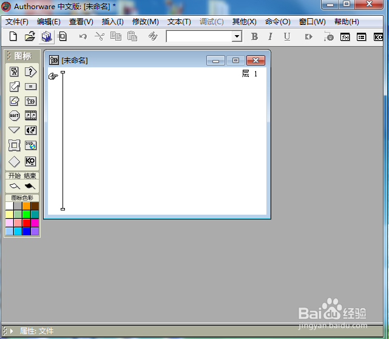Open the Variables window icon
The image size is (389, 339).
point(362,37)
